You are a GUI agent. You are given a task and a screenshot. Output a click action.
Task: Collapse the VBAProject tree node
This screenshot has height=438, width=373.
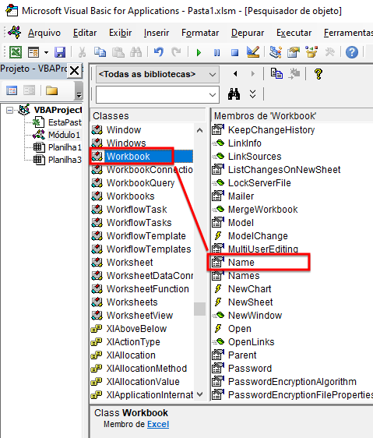(x=10, y=110)
